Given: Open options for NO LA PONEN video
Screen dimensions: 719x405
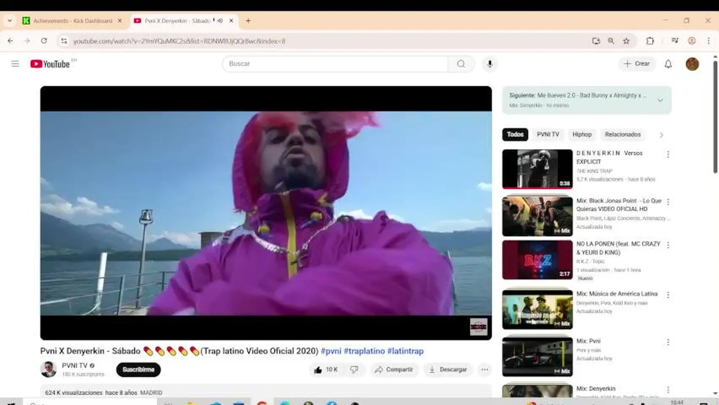Looking at the screenshot, I should (x=668, y=245).
